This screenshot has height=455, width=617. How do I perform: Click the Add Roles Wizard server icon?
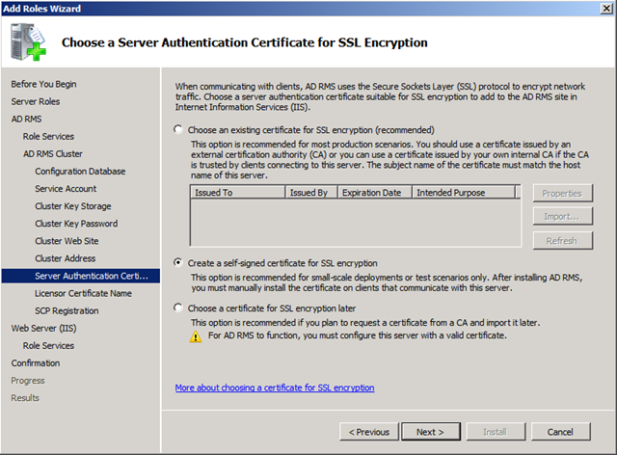[x=28, y=41]
